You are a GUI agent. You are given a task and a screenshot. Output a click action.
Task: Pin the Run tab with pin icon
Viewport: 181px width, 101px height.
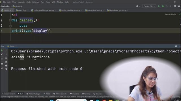[2, 68]
